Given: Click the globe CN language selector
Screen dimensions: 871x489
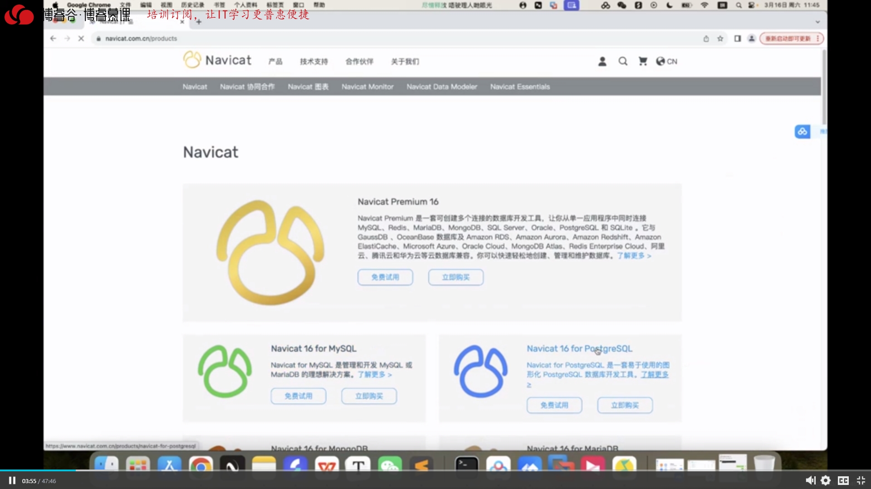Looking at the screenshot, I should coord(666,61).
